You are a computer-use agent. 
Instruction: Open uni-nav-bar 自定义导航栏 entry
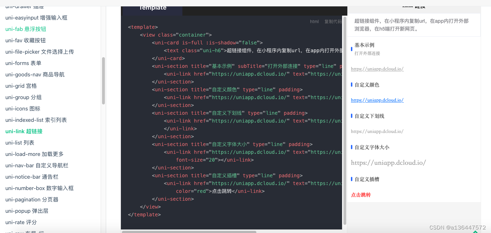[x=37, y=166]
